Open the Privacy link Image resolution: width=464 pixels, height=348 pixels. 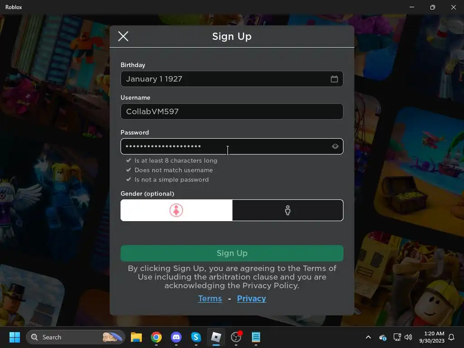(251, 298)
